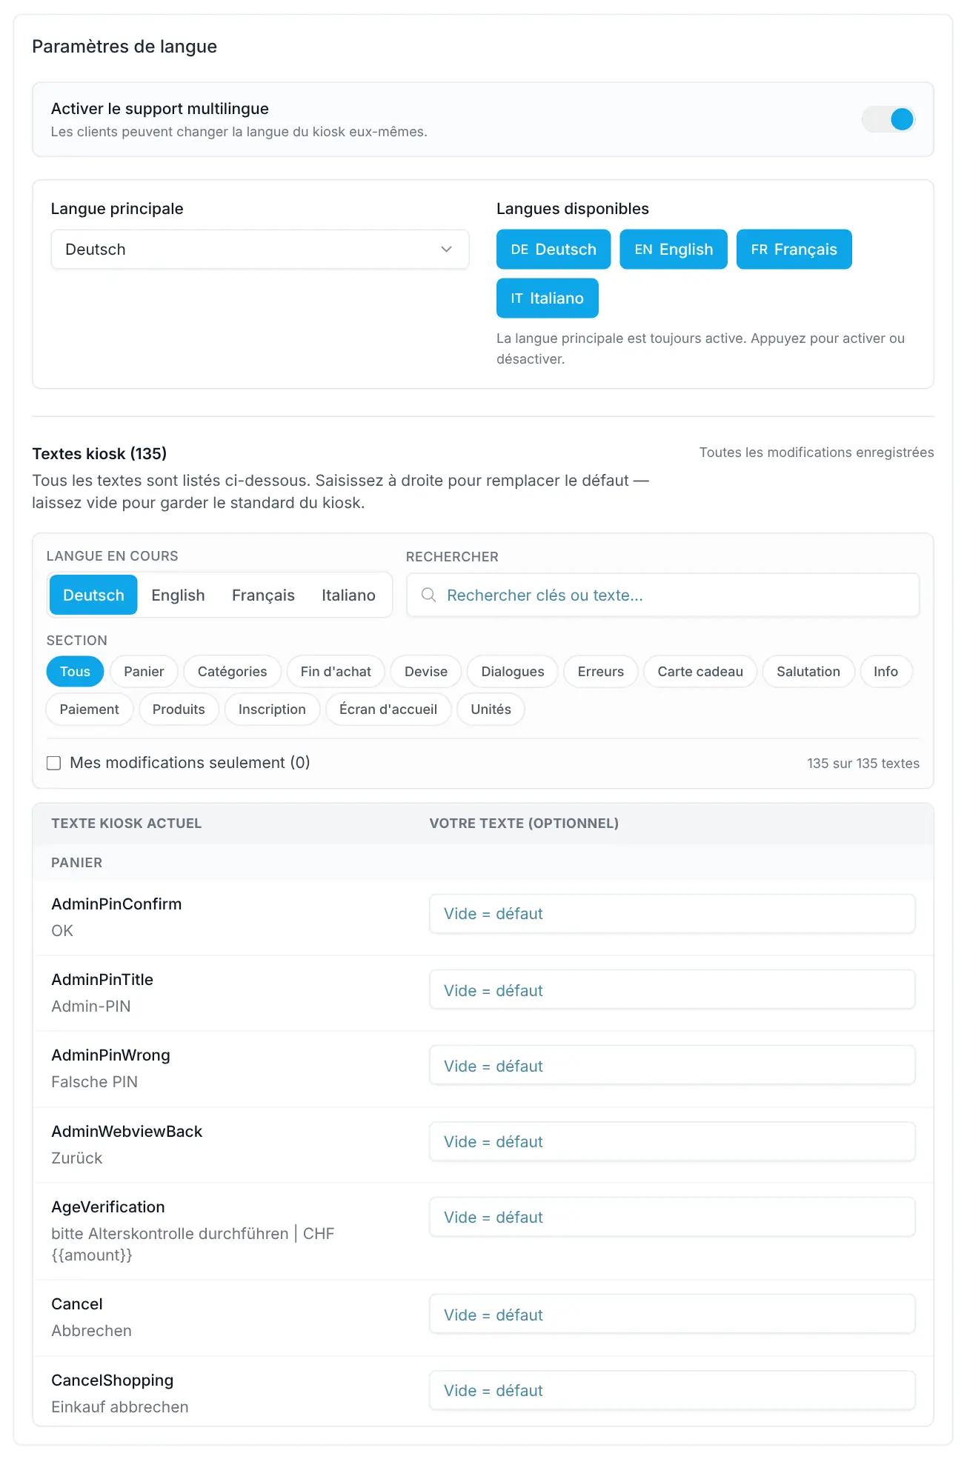Filter by the Salutation section
Screen dimensions: 967x1459
point(808,672)
